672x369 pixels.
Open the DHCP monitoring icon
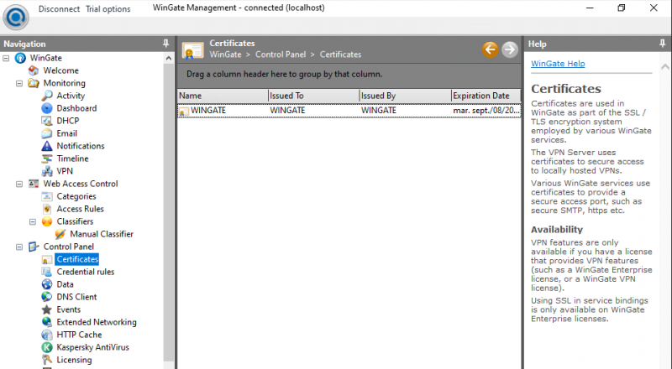[x=47, y=121]
